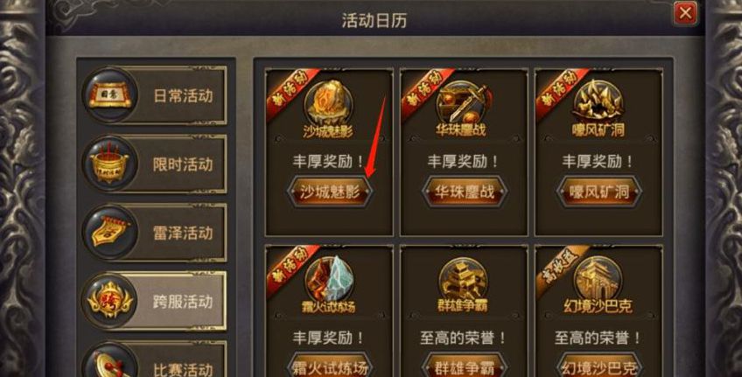This screenshot has height=377, width=742.
Task: Close the 活动日历 window
Action: (685, 13)
